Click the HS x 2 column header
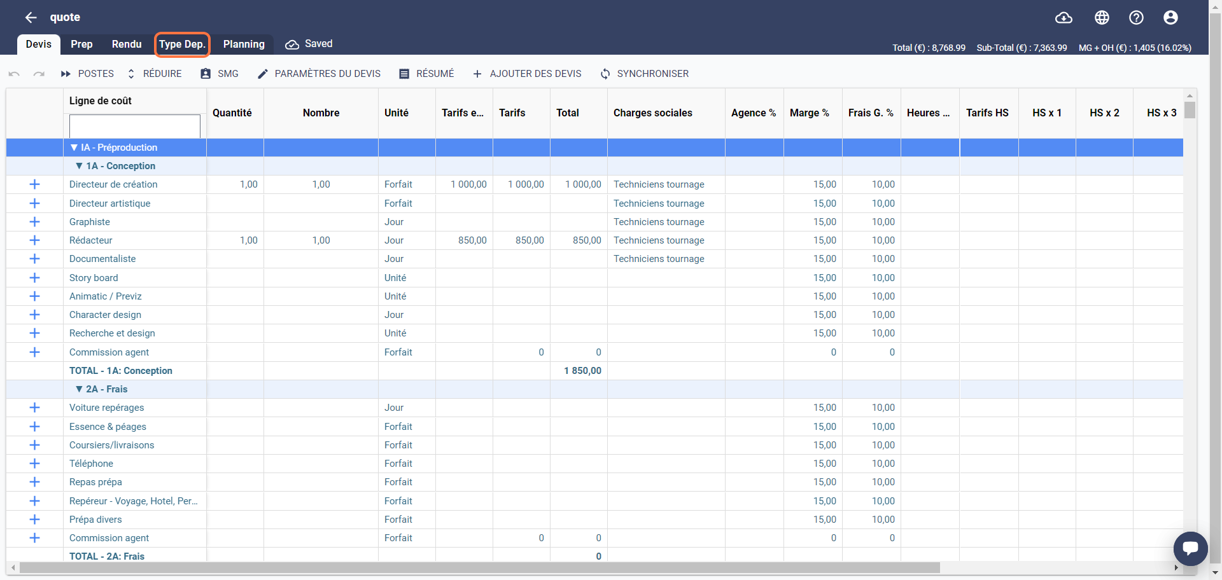This screenshot has width=1222, height=580. [1104, 113]
